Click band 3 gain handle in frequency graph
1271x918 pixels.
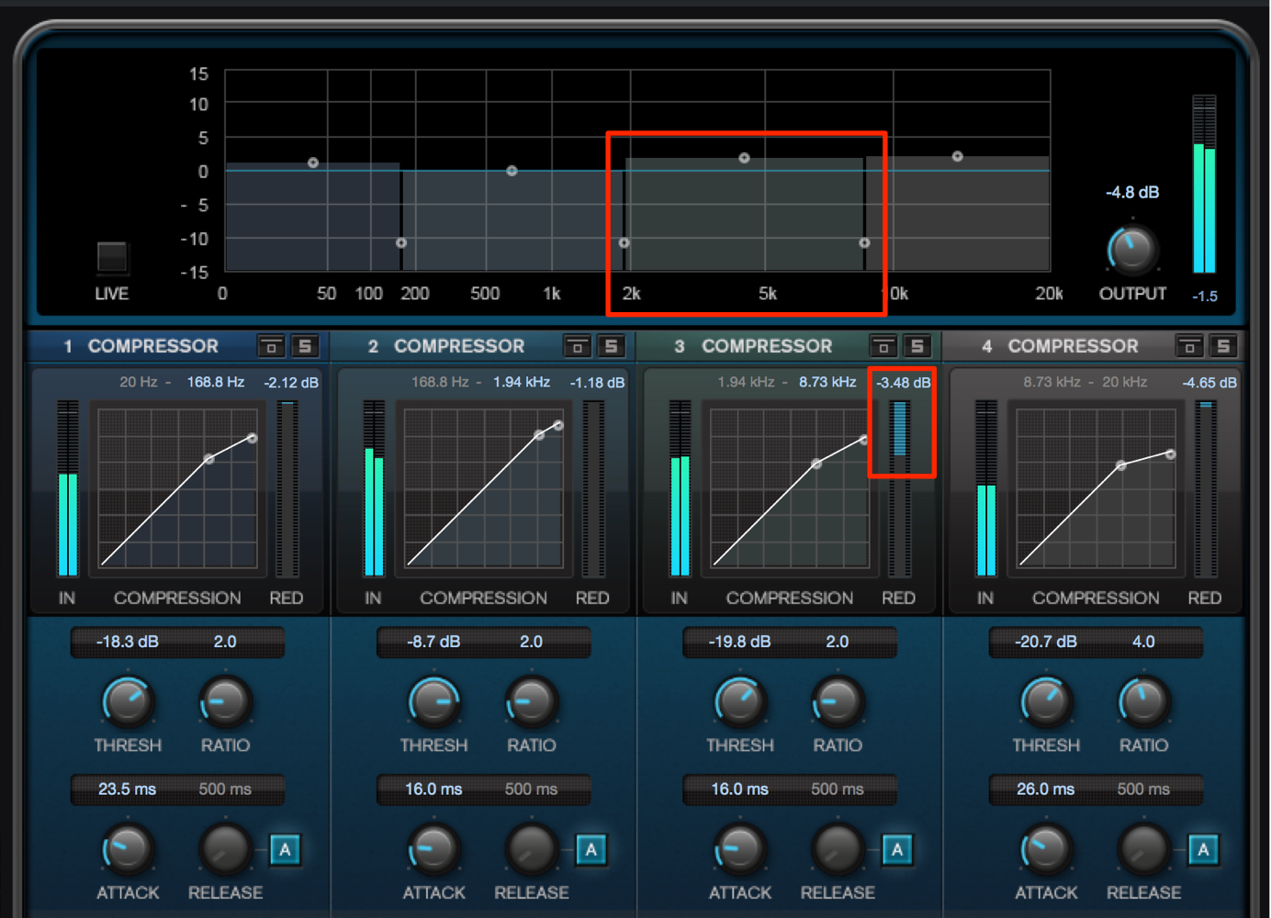tap(744, 158)
